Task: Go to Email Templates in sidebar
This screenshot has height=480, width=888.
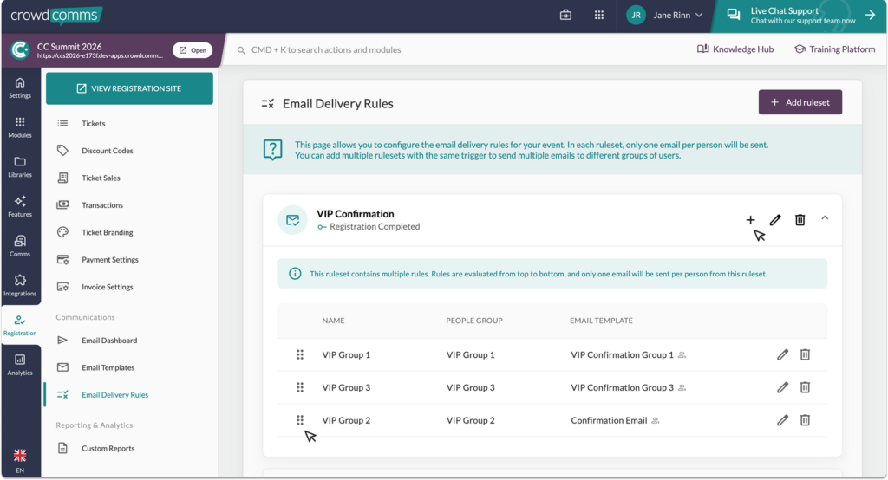Action: 108,367
